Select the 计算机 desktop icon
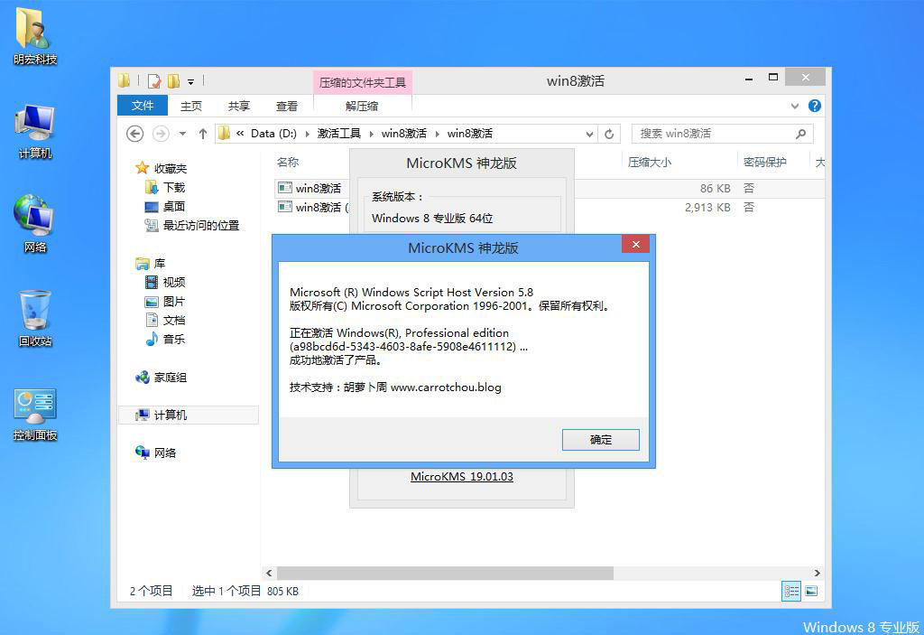Viewport: 924px width, 635px height. (x=35, y=131)
